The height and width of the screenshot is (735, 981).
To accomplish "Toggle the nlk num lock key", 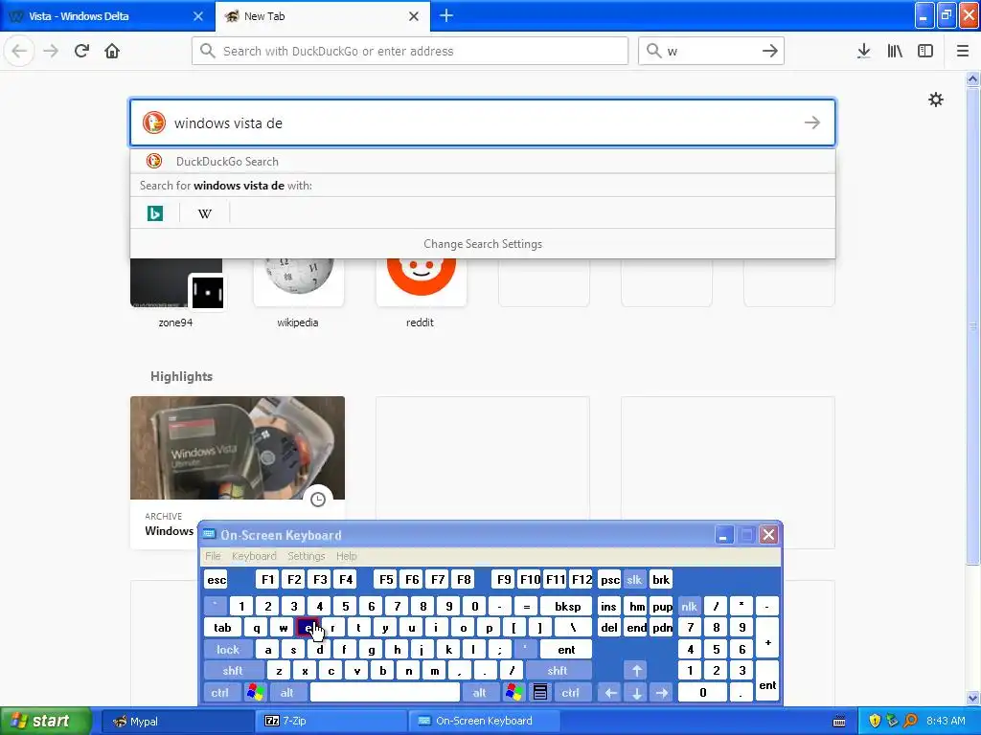I will point(690,606).
